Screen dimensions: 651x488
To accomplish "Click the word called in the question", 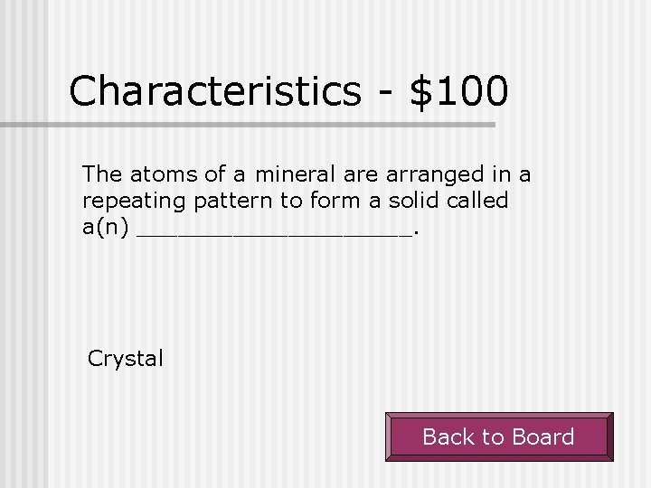I will [x=477, y=200].
